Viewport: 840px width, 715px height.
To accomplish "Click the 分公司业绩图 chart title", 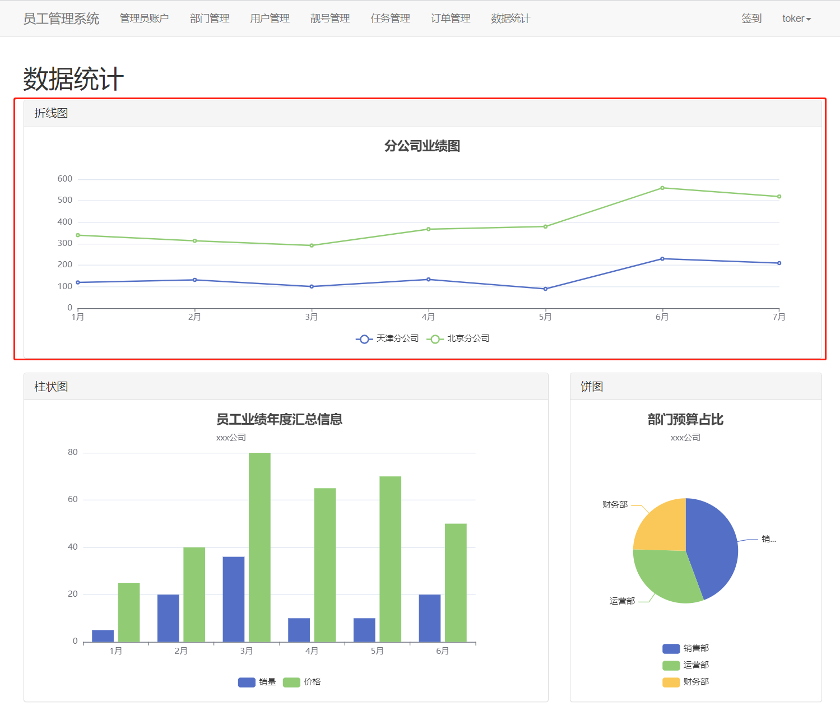I will (423, 146).
